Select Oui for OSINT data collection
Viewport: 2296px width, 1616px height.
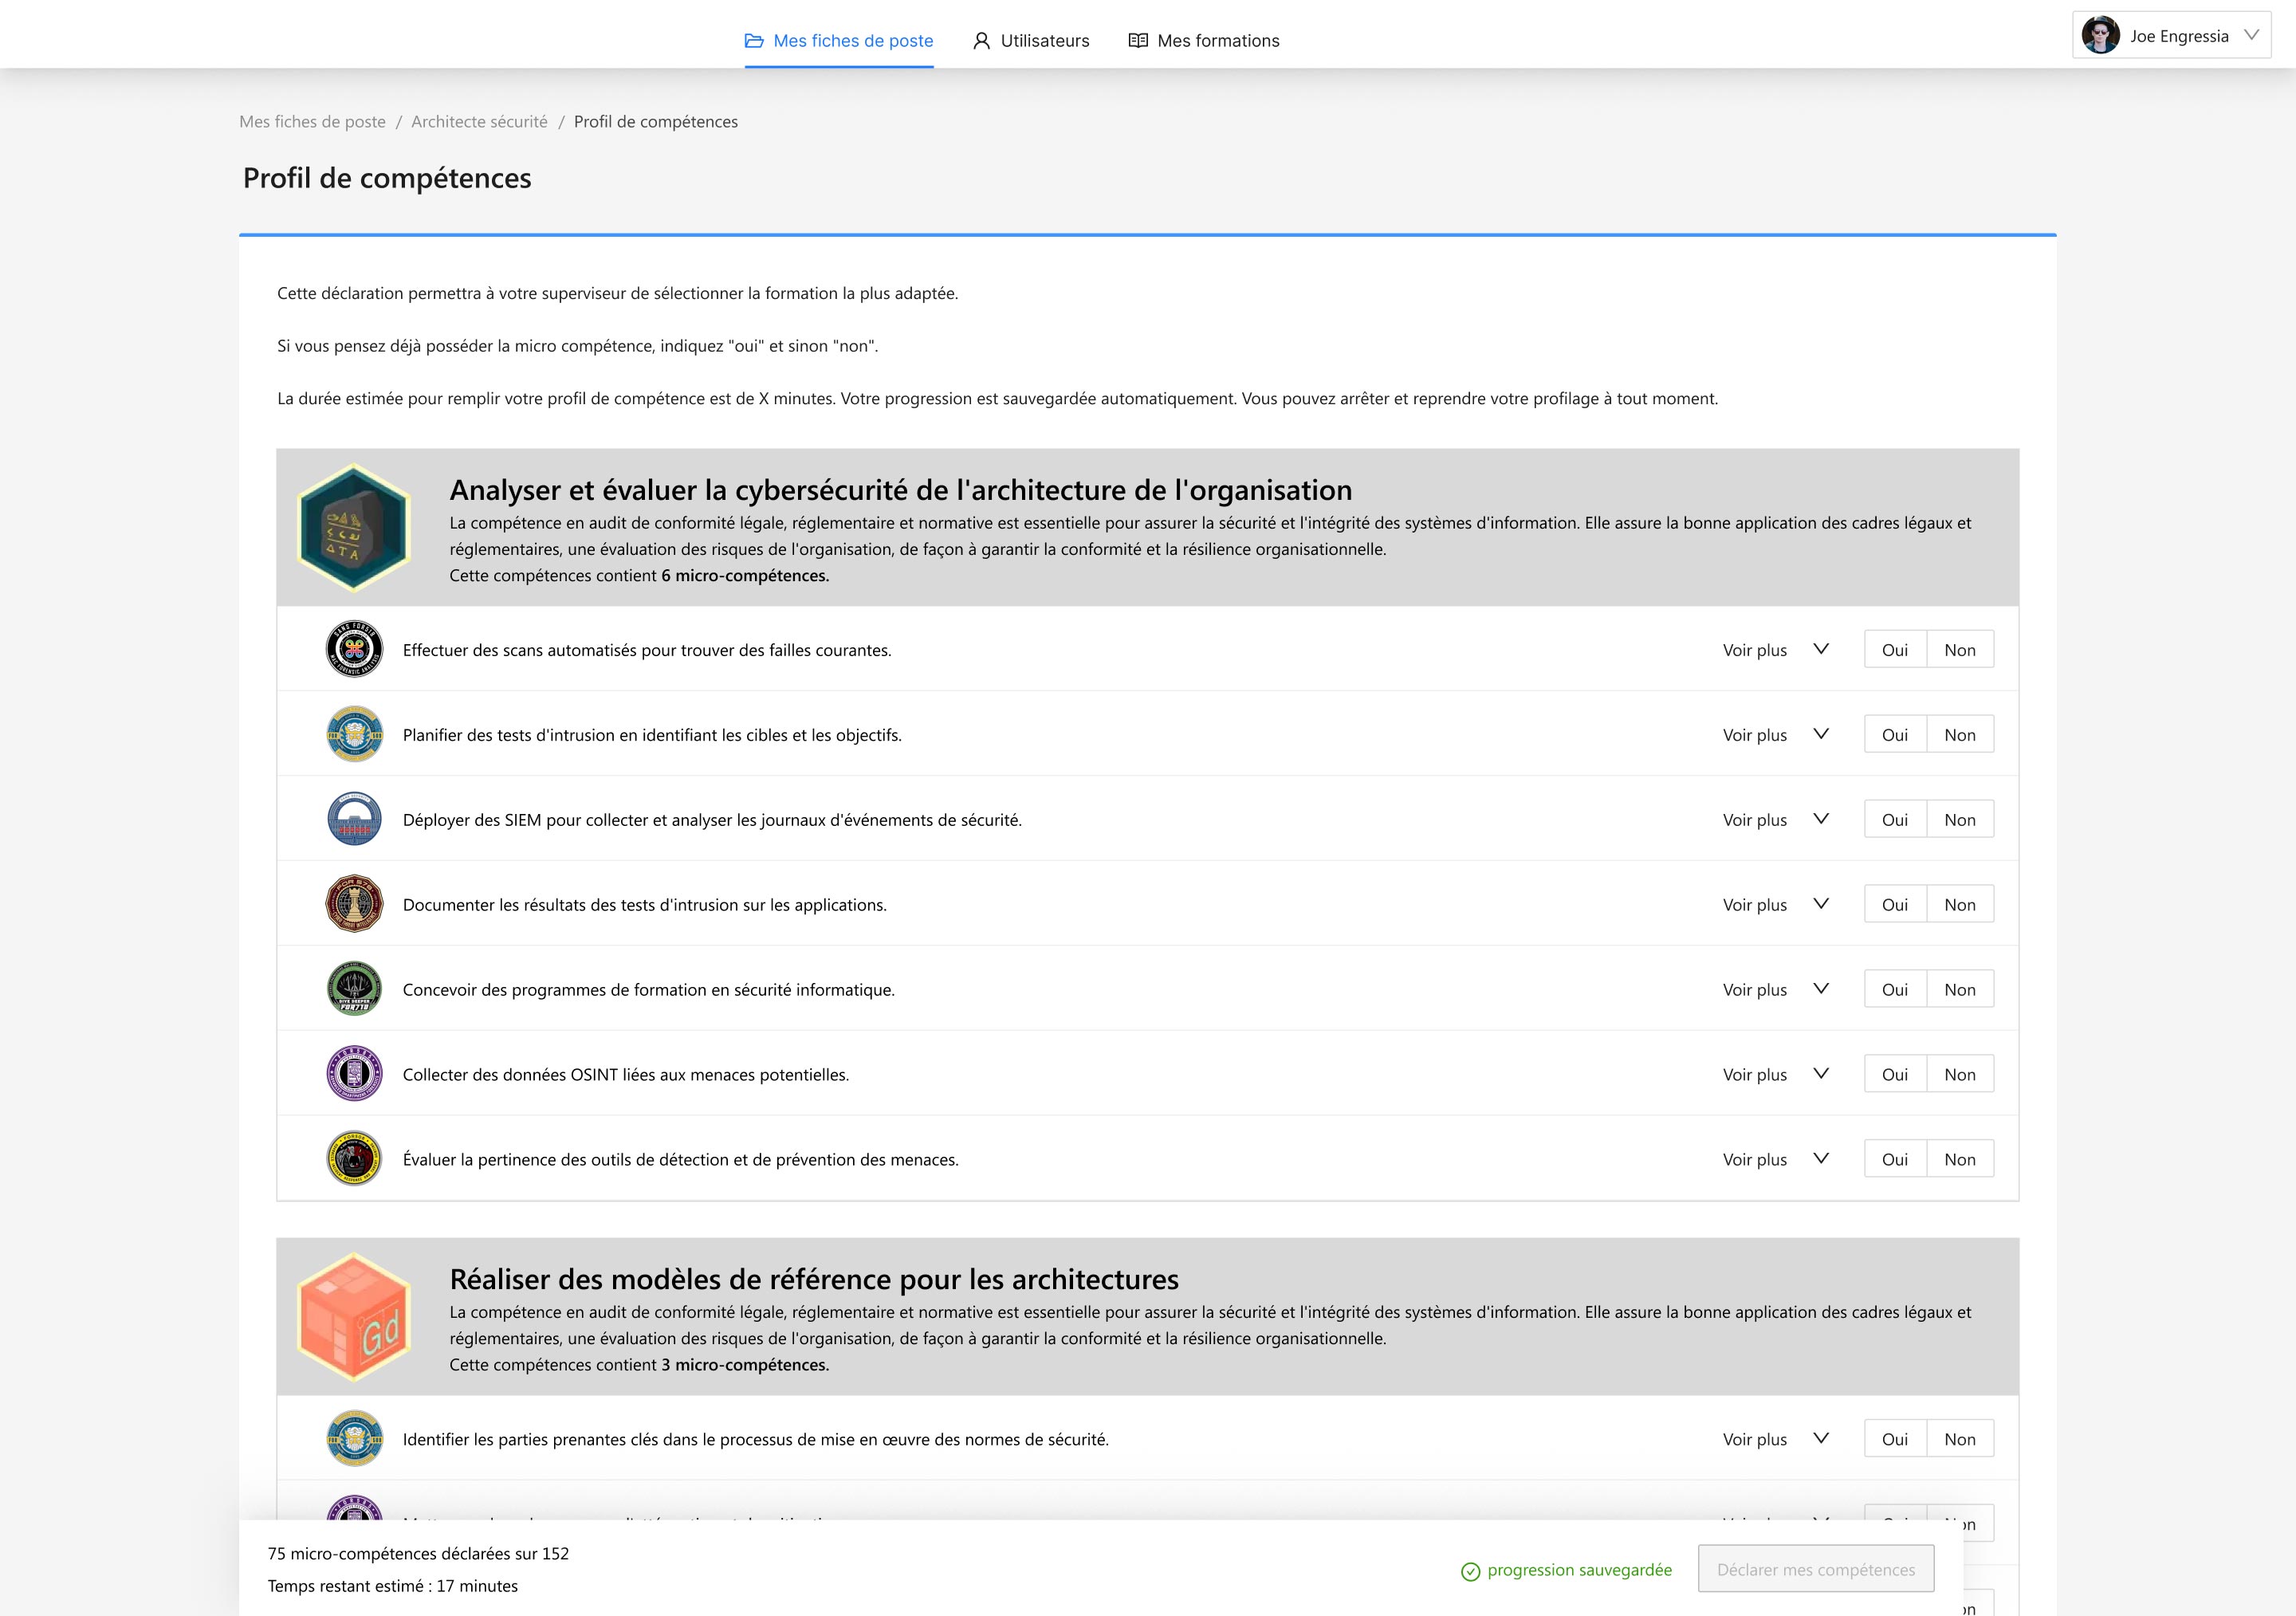(1894, 1074)
